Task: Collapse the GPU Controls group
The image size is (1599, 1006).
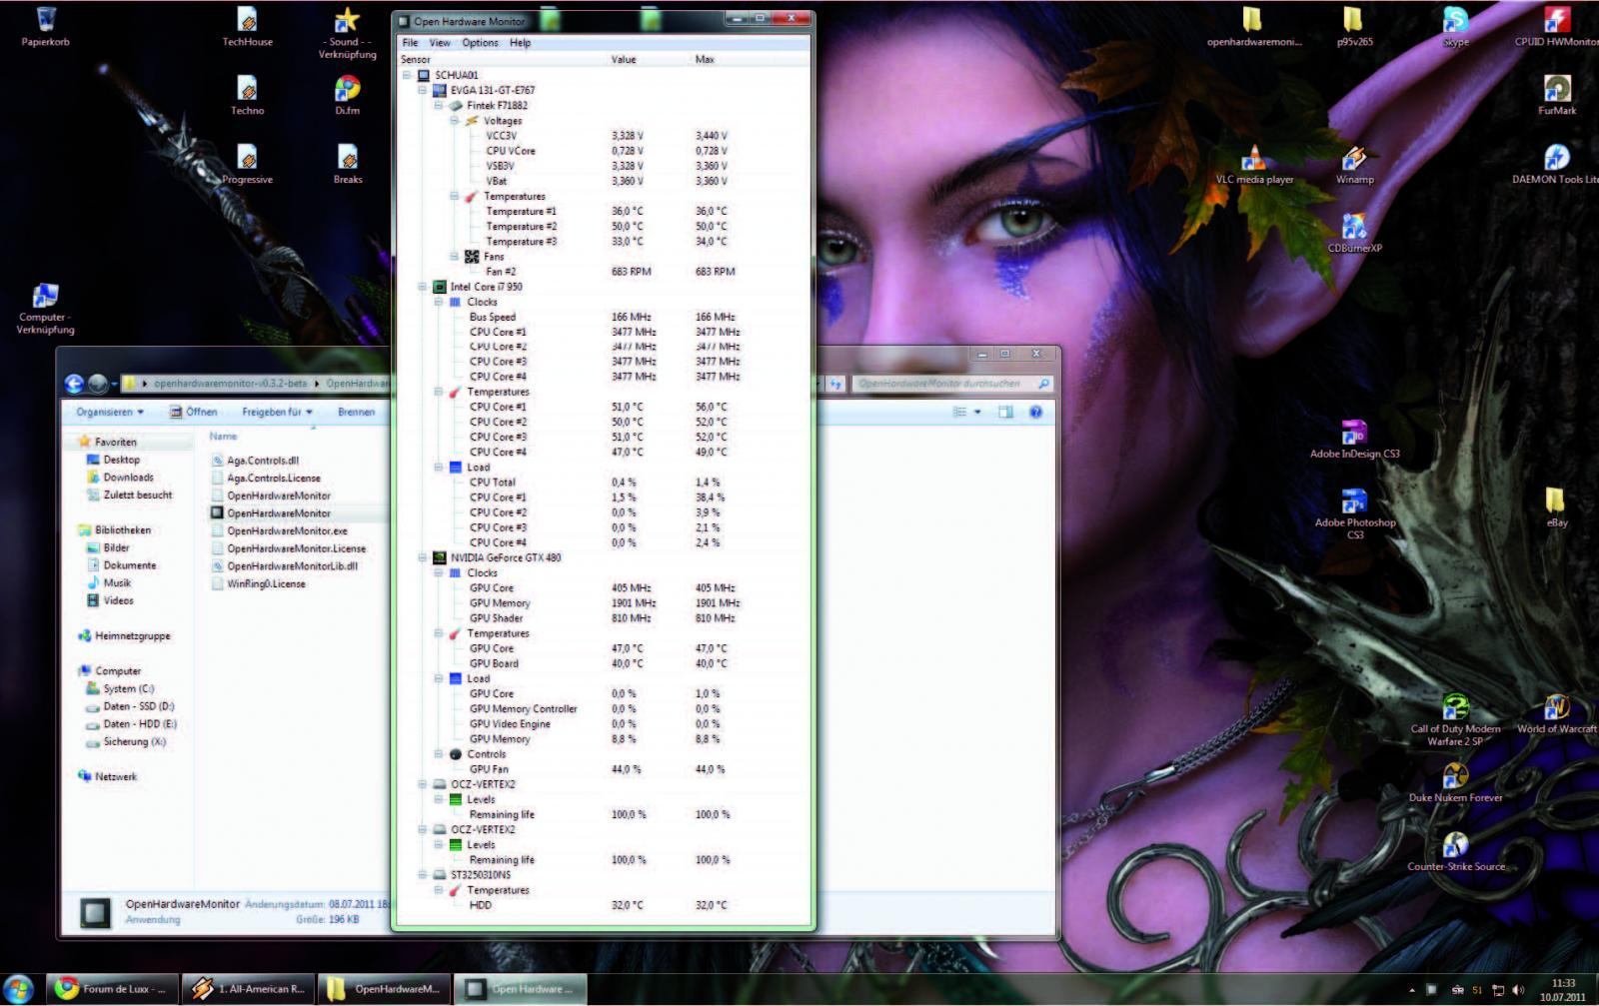Action: [439, 754]
